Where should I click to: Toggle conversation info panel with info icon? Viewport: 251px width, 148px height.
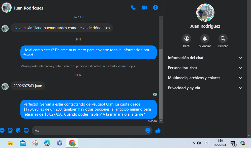pos(155,8)
